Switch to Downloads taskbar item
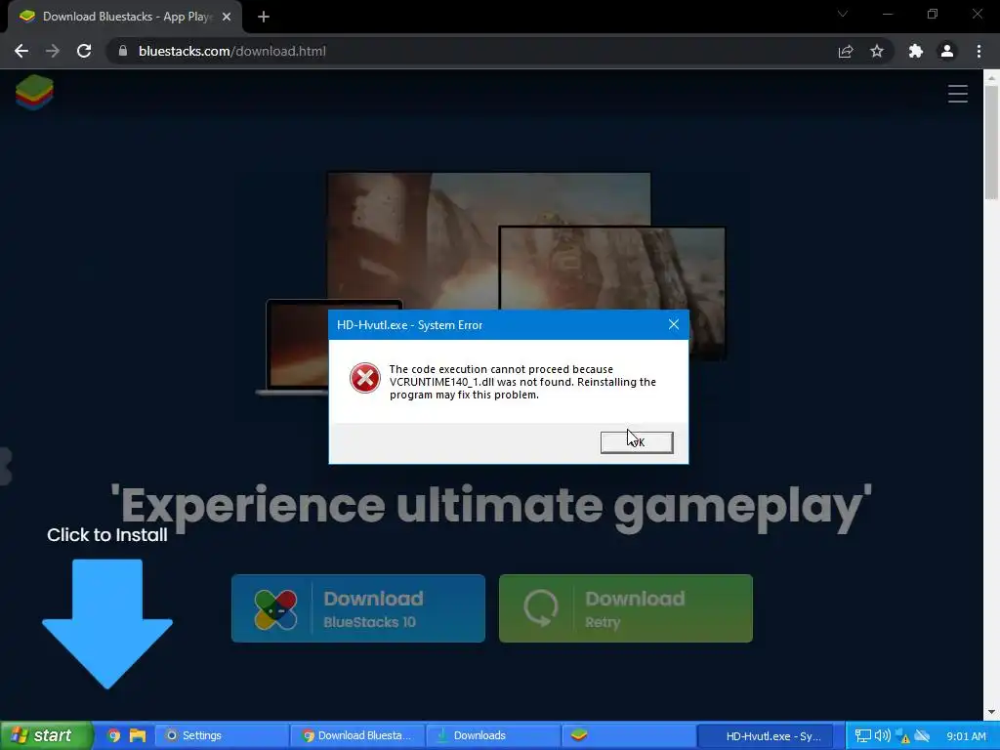Viewport: 1000px width, 750px height. [493, 735]
